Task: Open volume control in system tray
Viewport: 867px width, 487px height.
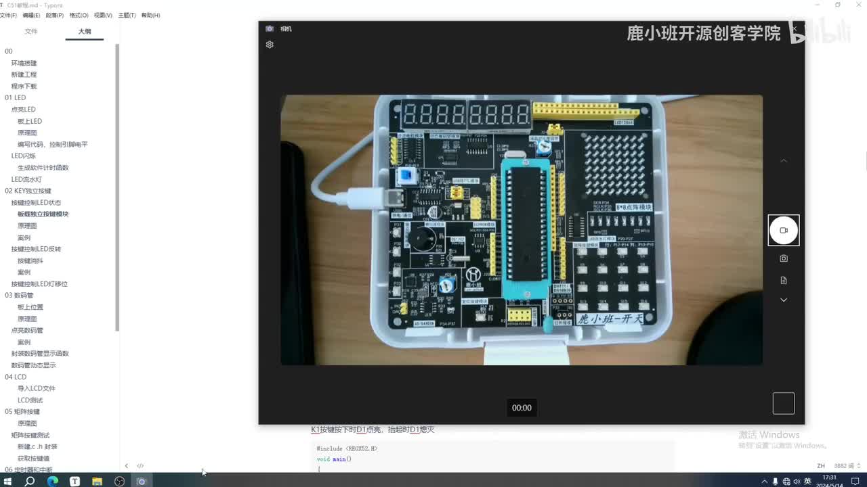Action: click(x=797, y=481)
